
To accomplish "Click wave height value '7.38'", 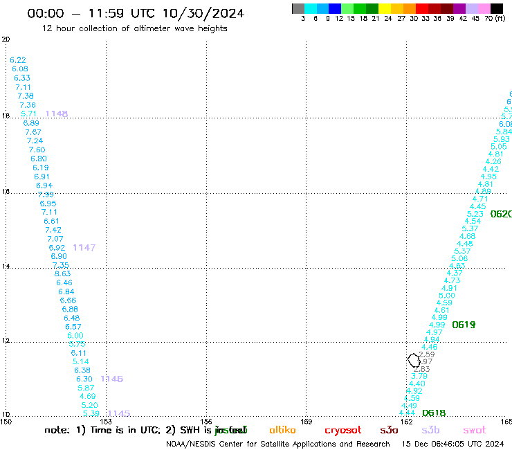I will (26, 96).
